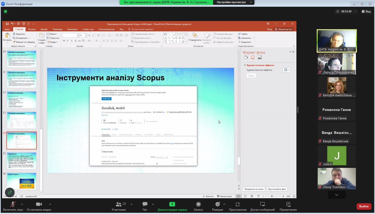The width and height of the screenshot is (375, 214).
Task: Click the Save icon in PowerPoint quick access toolbar
Action: pos(7,24)
